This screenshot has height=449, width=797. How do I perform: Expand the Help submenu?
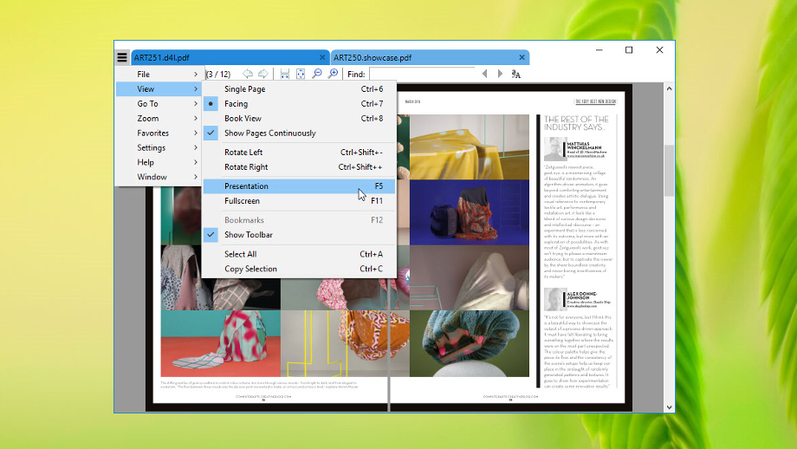159,163
